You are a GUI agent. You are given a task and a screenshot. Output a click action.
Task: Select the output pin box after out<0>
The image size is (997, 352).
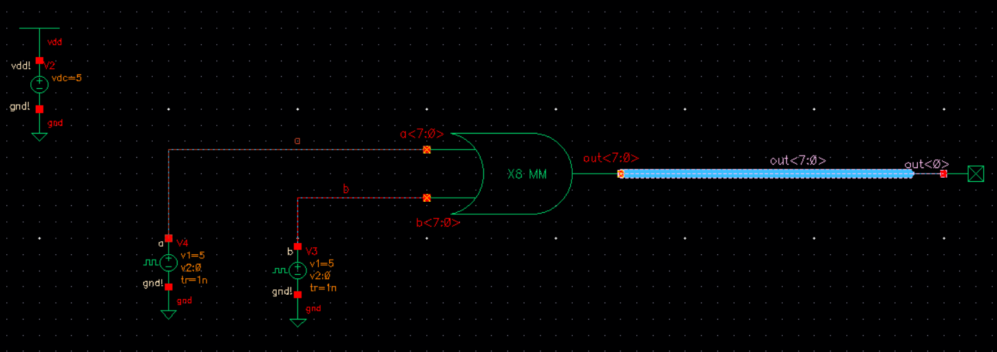click(976, 174)
